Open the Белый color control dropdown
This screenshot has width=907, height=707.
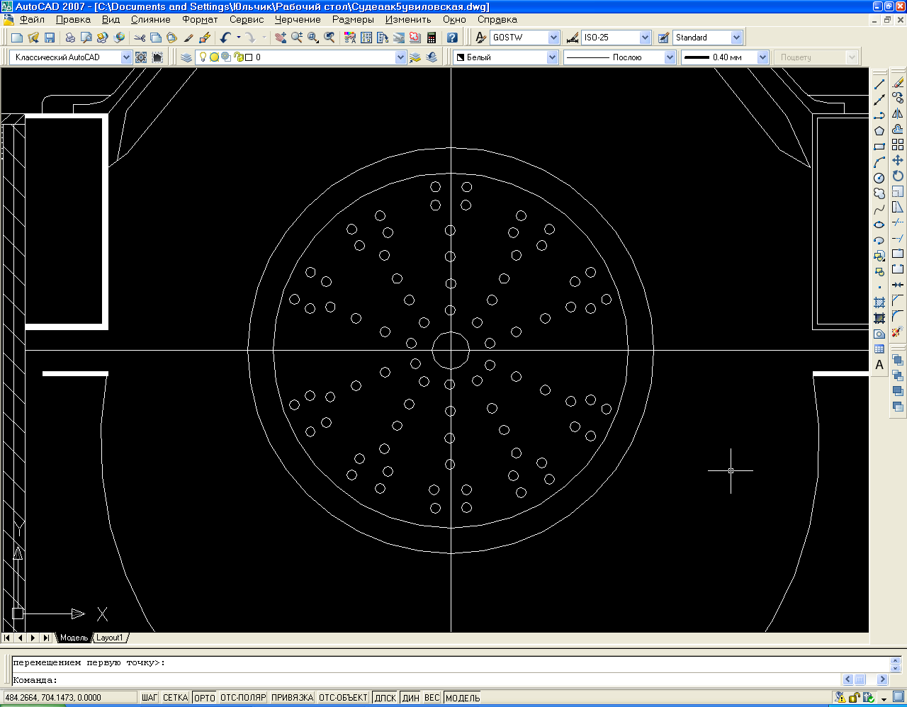(552, 57)
